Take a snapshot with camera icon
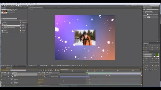 tap(46, 65)
